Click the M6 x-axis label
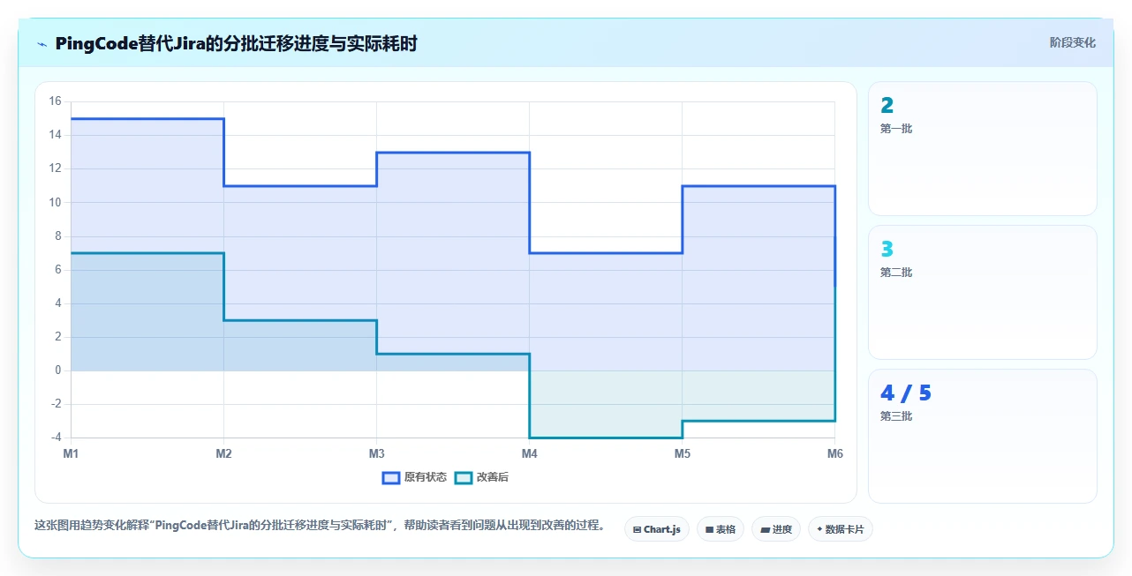 point(834,453)
